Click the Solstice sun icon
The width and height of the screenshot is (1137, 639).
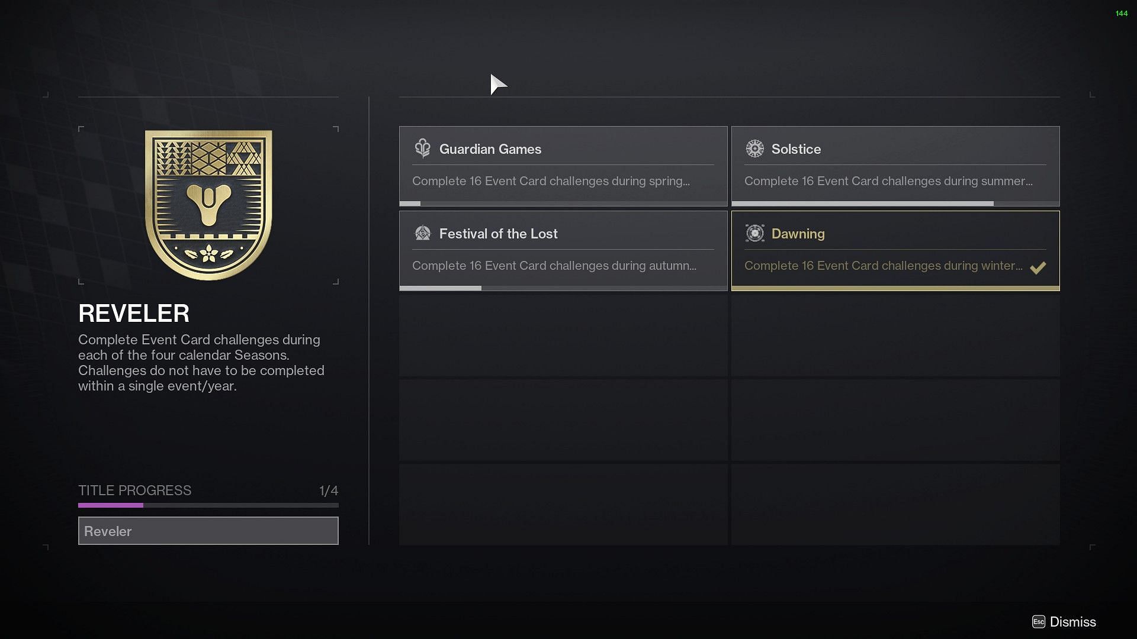point(754,149)
